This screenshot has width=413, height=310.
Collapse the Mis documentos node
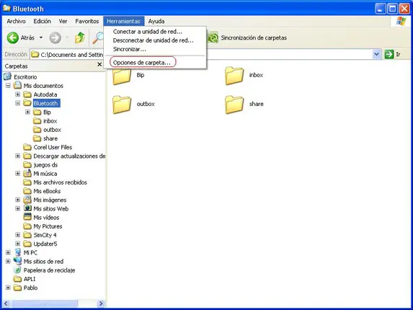tap(8, 86)
